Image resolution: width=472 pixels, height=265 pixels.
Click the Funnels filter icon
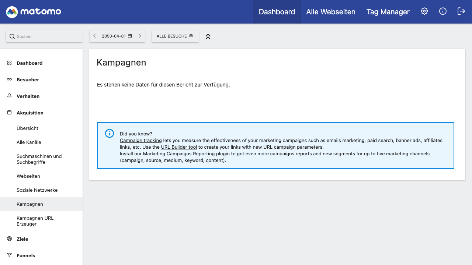10,255
